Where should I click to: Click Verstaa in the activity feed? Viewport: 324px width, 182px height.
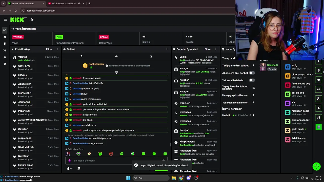tap(23, 57)
